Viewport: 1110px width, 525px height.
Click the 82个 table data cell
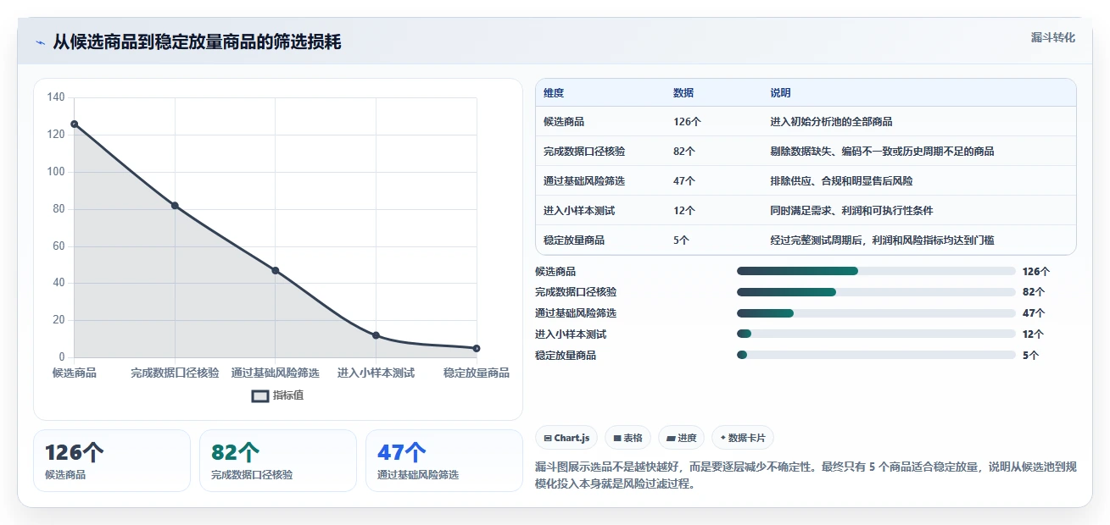(684, 151)
